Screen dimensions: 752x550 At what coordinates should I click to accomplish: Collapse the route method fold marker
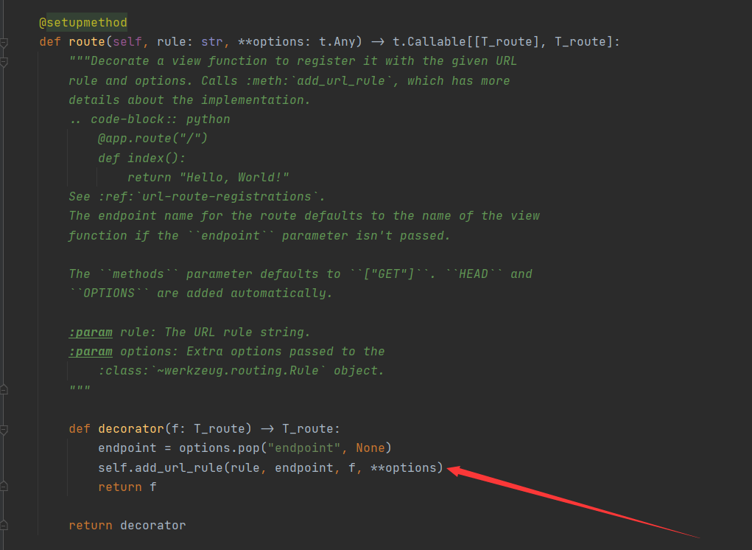coord(4,43)
